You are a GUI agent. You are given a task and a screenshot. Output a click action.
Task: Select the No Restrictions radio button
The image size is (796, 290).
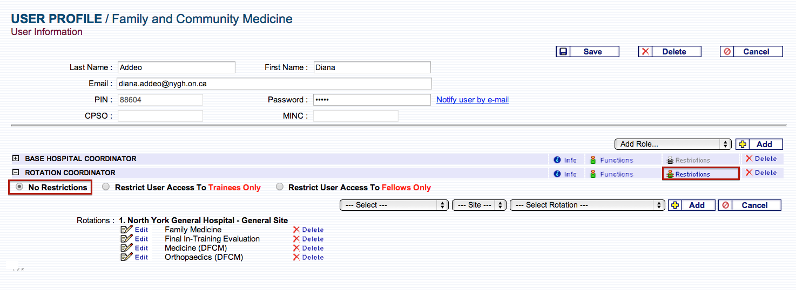click(x=20, y=187)
